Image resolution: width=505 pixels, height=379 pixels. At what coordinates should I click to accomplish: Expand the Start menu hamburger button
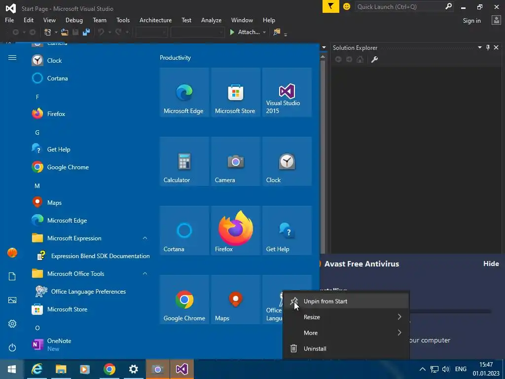[12, 58]
